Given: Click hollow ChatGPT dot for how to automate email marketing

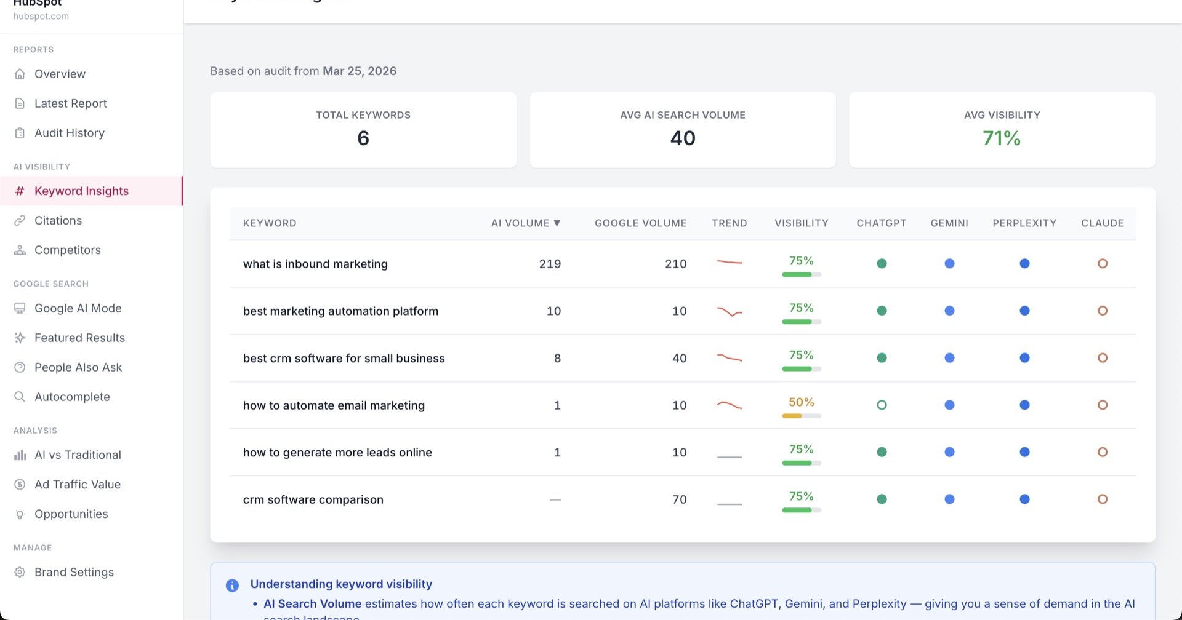Looking at the screenshot, I should (x=882, y=405).
